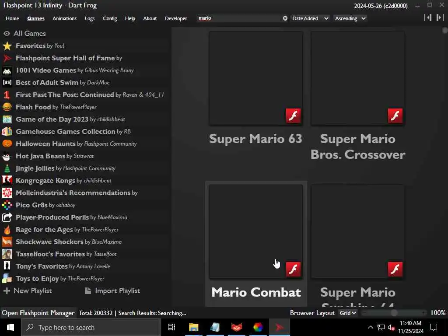Click the Kongregate Kongs icon
This screenshot has height=336, width=448.
[7, 181]
